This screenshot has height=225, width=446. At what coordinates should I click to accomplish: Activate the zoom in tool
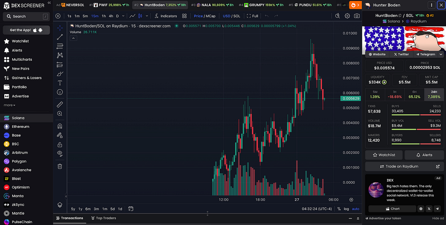click(60, 114)
